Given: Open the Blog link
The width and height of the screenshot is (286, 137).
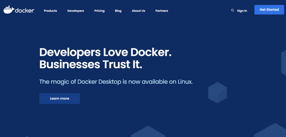Looking at the screenshot, I should pos(118,11).
